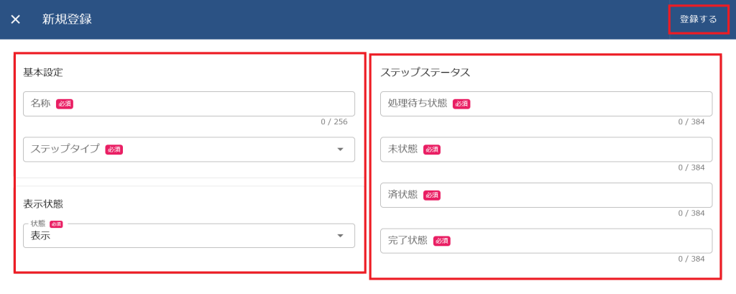Viewport: 736px width, 294px height.
Task: Open the 状態 dropdown arrow showing 表示
Action: pyautogui.click(x=340, y=236)
